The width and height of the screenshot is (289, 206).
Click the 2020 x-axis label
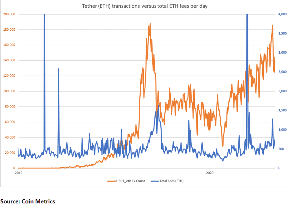click(x=210, y=173)
